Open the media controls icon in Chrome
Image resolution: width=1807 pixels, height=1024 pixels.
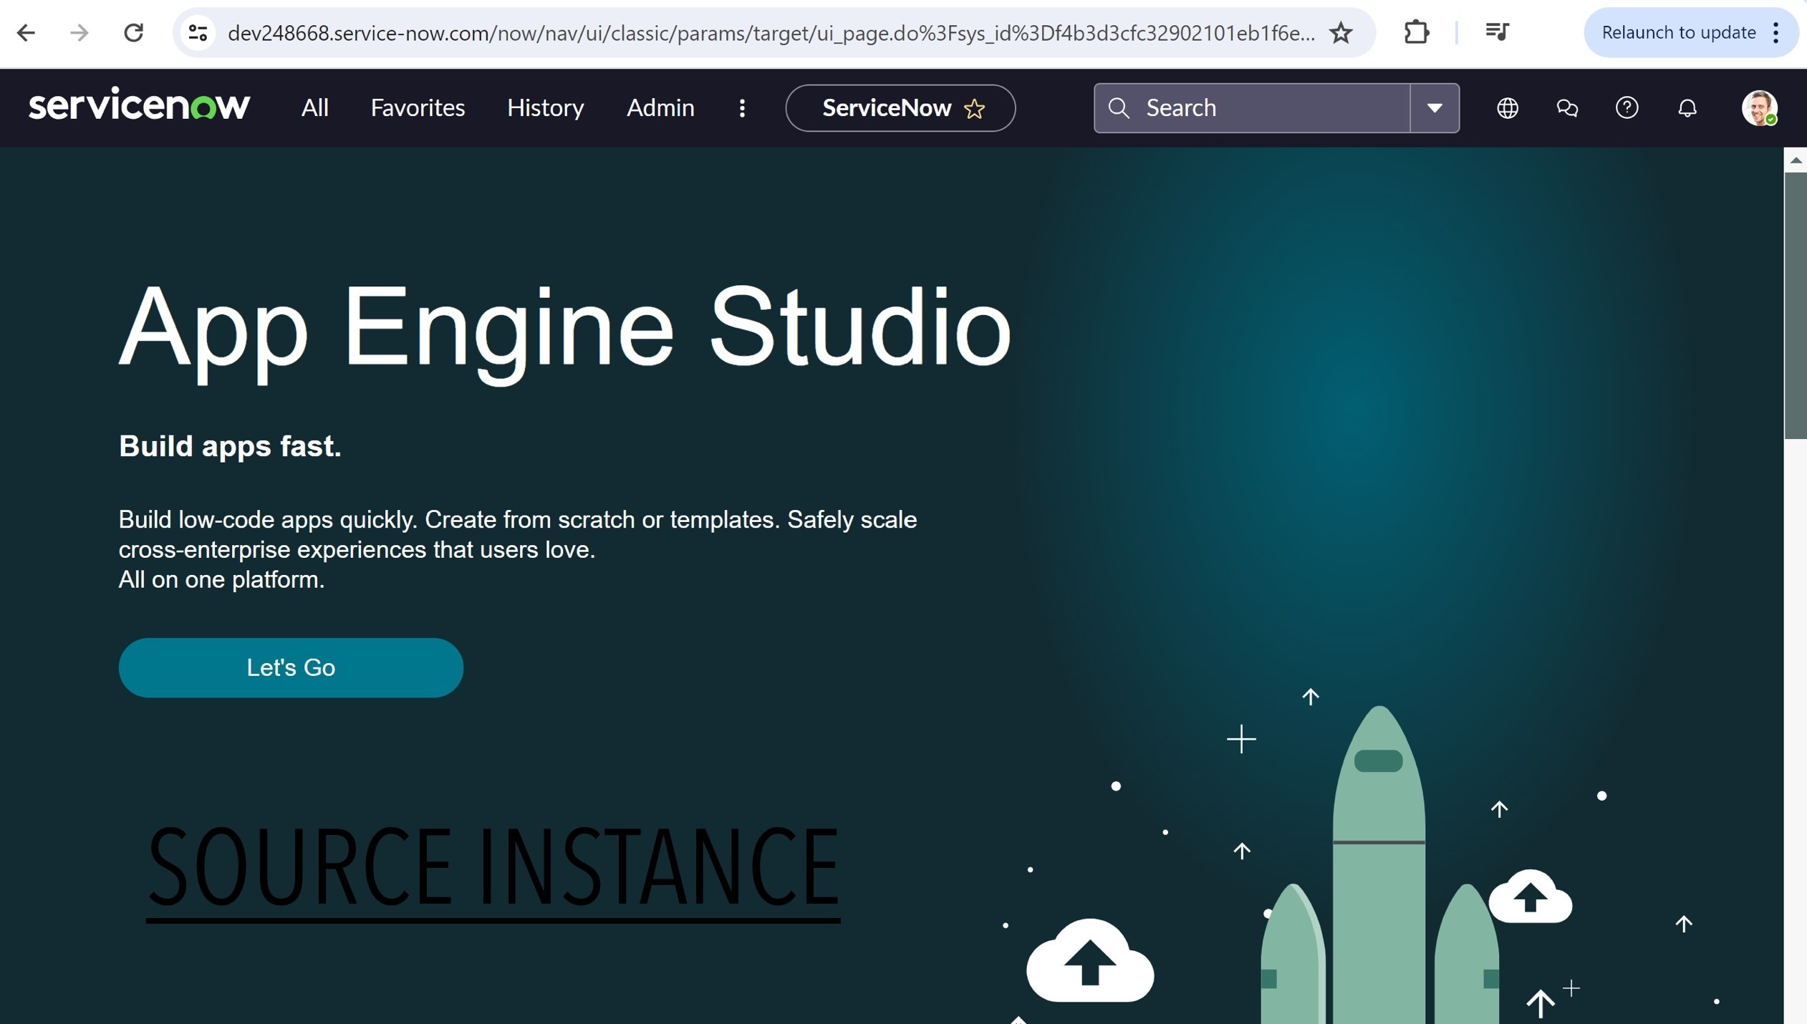(x=1497, y=33)
